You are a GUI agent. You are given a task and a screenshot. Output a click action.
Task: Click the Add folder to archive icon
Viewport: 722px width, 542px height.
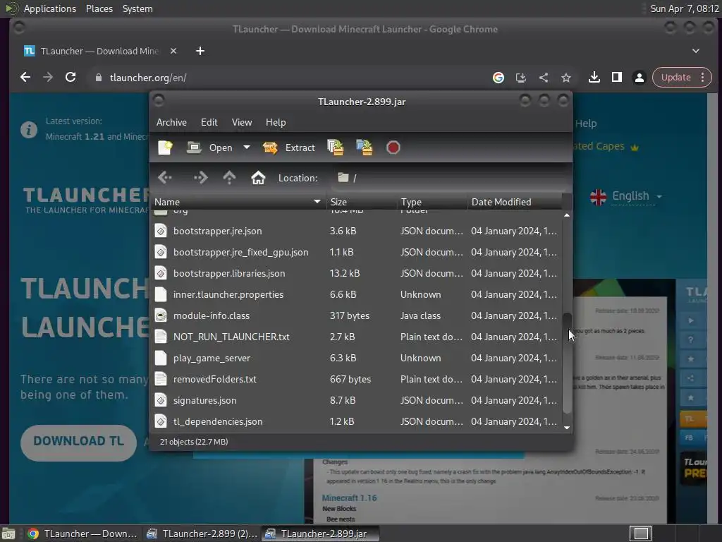pyautogui.click(x=365, y=147)
